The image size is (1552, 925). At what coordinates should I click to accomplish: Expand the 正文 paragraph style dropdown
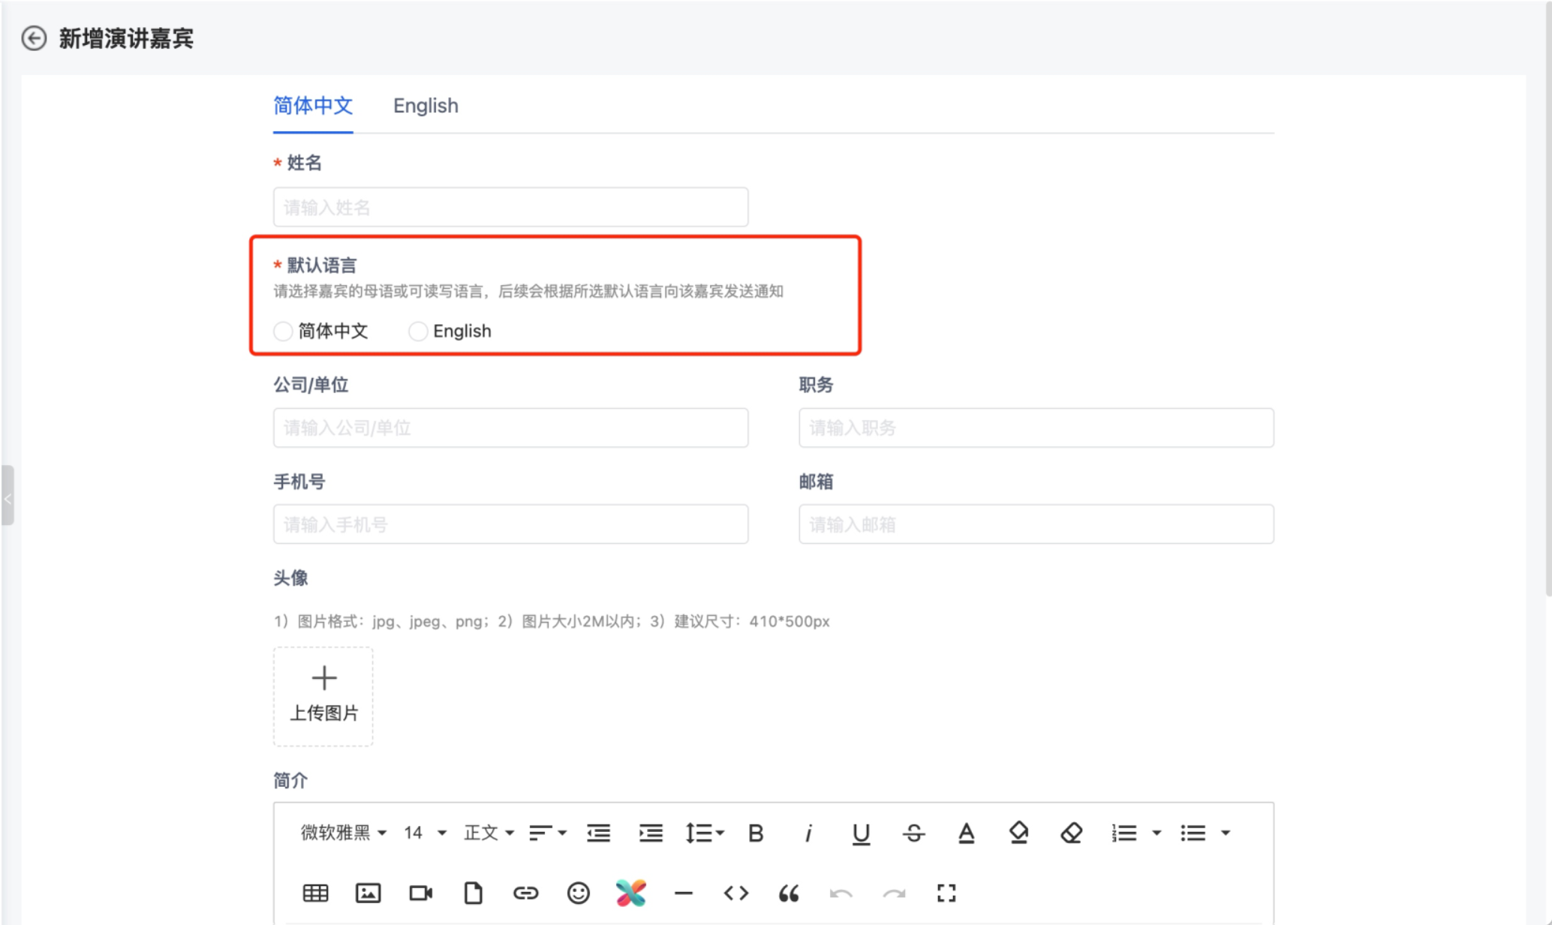(489, 833)
